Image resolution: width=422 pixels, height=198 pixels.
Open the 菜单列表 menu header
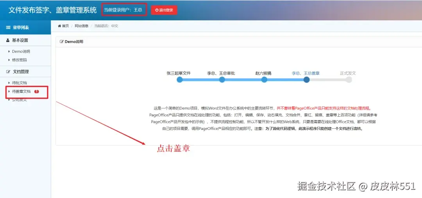click(x=25, y=27)
